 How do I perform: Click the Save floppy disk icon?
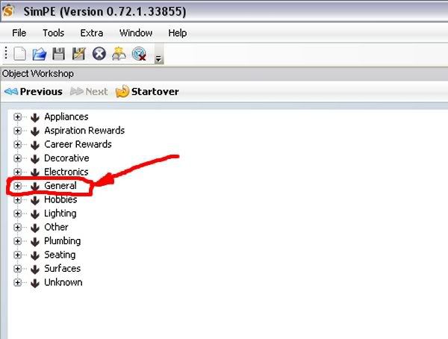[x=58, y=54]
